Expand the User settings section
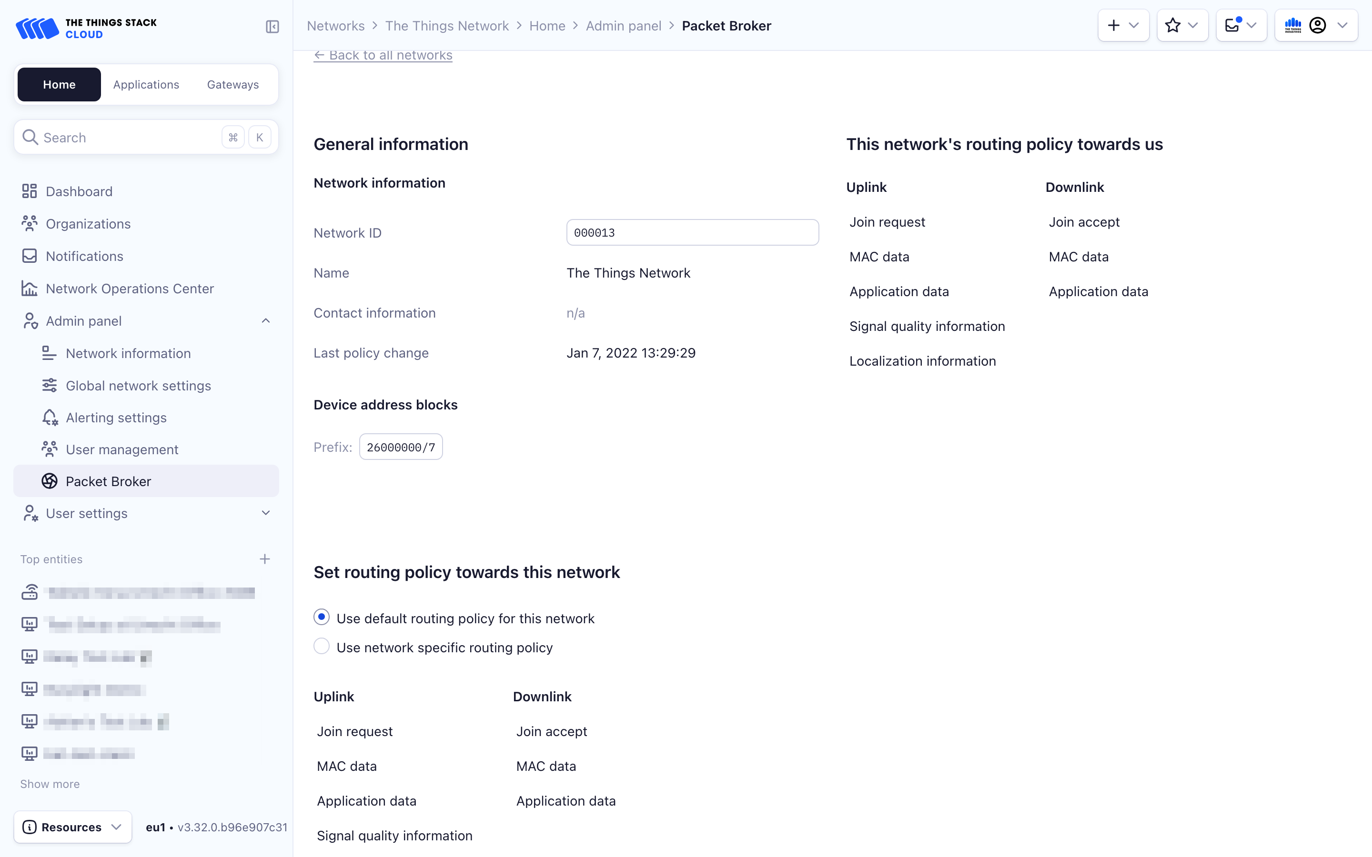 265,513
